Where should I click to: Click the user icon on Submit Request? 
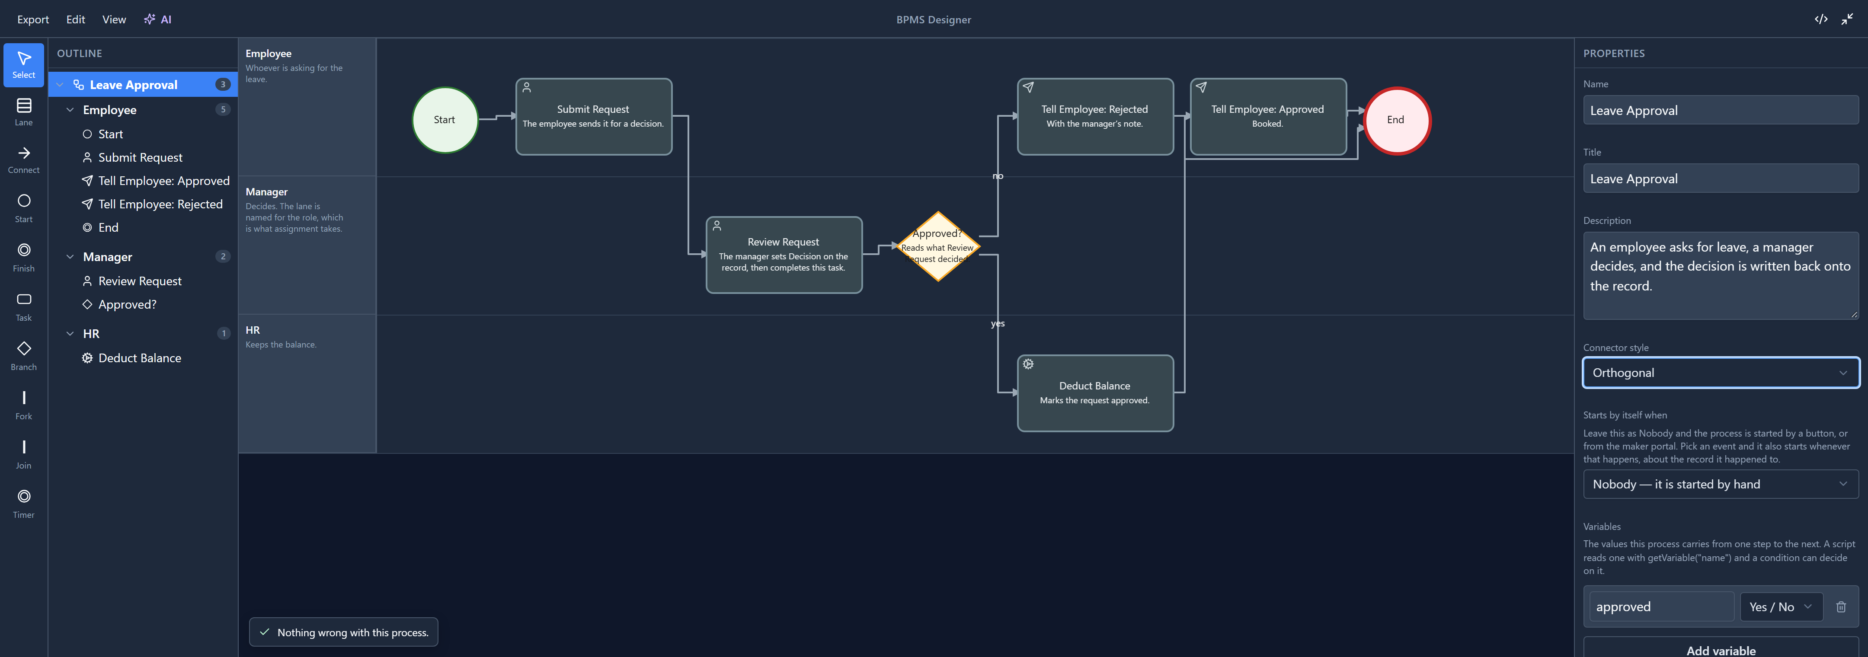coord(527,88)
